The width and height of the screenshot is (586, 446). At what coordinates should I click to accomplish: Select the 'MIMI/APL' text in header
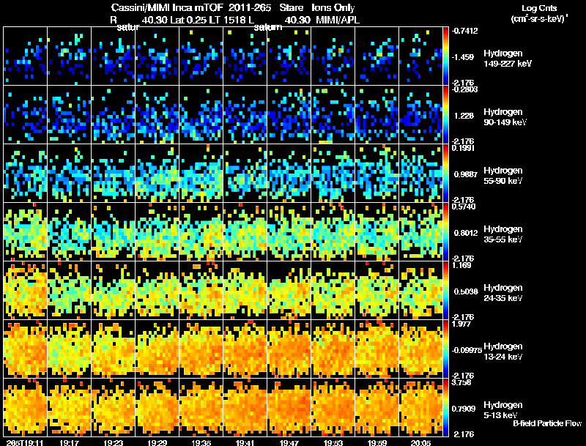[x=338, y=20]
